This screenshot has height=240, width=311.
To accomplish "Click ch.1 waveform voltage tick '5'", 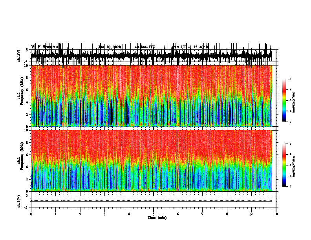I will (27, 50).
